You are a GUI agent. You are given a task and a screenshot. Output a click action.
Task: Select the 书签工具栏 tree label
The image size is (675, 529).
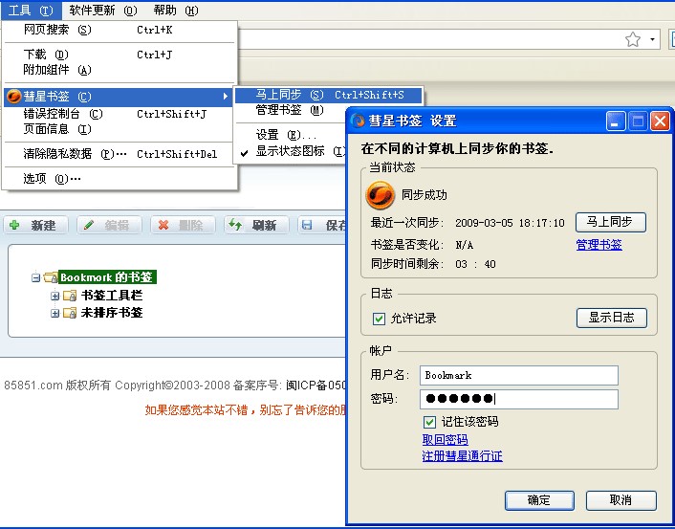[x=112, y=296]
